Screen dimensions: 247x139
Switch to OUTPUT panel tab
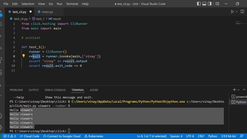click(x=34, y=90)
